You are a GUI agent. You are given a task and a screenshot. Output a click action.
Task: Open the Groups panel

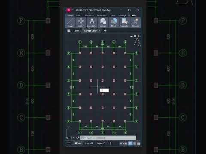pyautogui.click(x=136, y=23)
